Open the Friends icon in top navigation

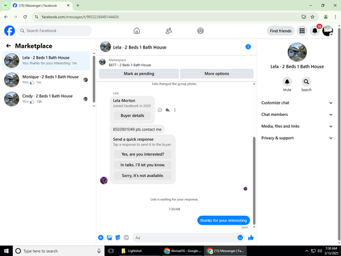168,31
